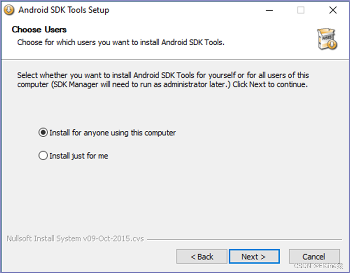The image size is (350, 273).
Task: Minimize the setup window
Action: (269, 10)
